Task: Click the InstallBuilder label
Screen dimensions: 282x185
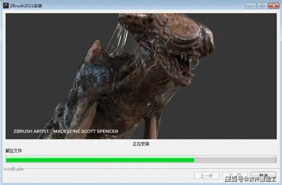Action: pyautogui.click(x=14, y=169)
